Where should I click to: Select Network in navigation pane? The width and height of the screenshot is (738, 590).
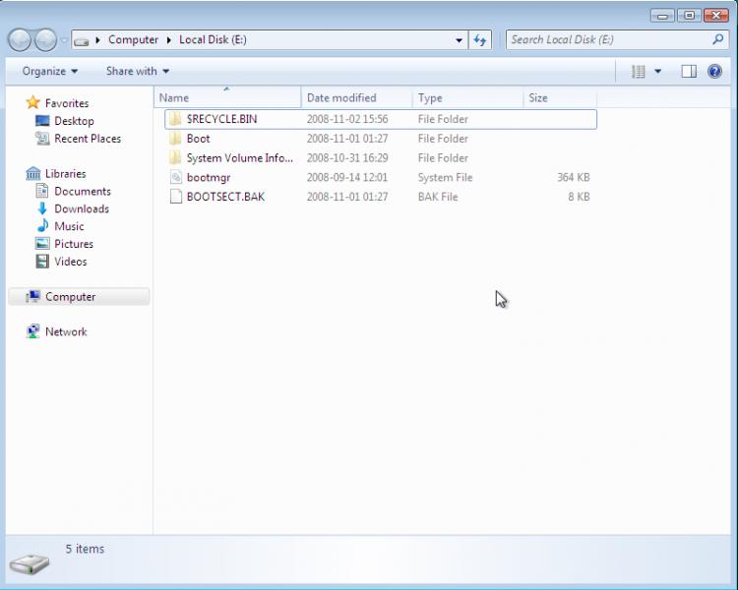click(x=66, y=331)
